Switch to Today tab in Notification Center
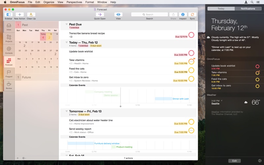Image resolution: width=264 pixels, height=165 pixels. point(221,9)
